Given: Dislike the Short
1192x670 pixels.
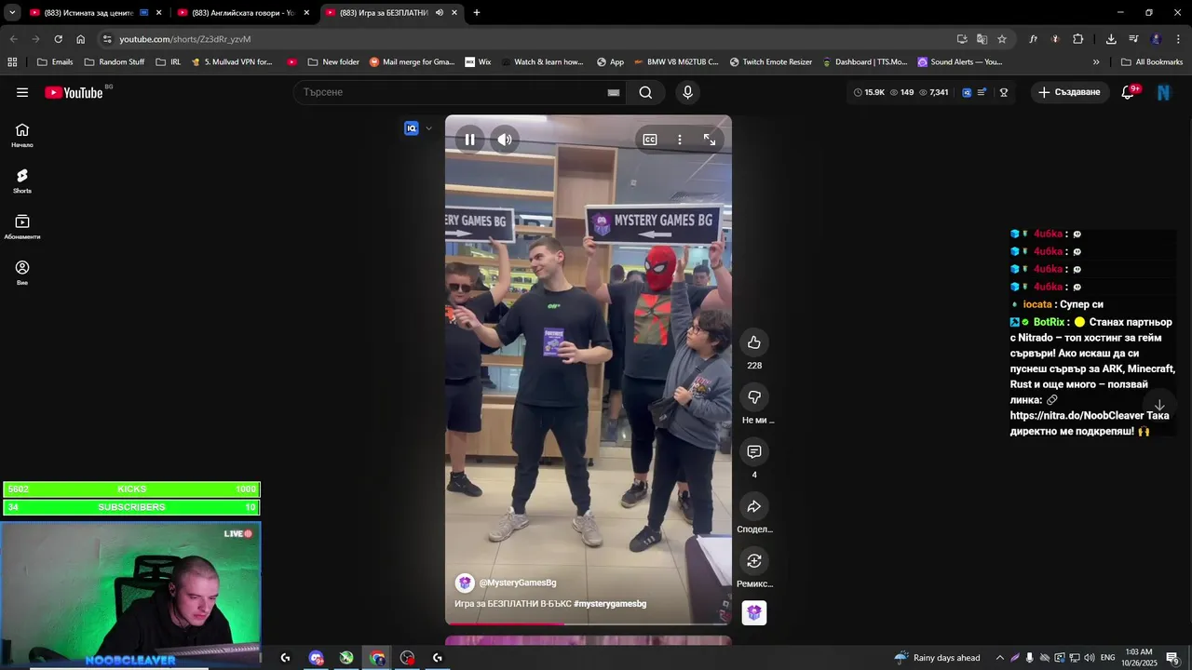Looking at the screenshot, I should (754, 397).
